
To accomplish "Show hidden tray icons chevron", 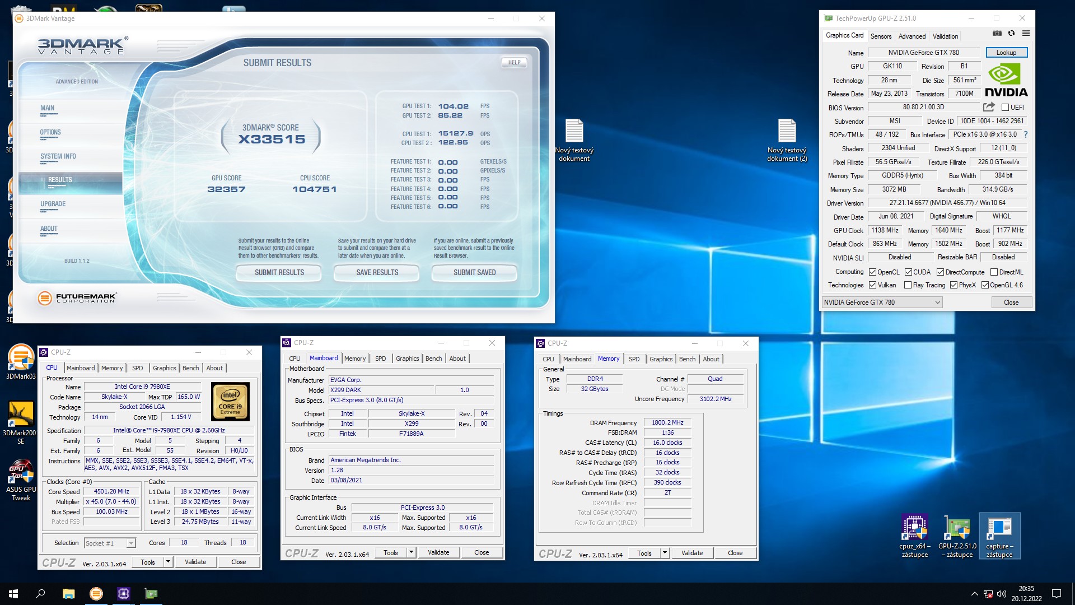I will pyautogui.click(x=974, y=594).
